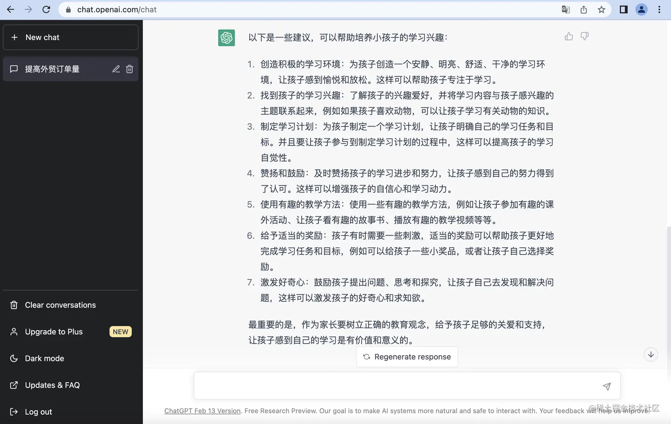This screenshot has height=424, width=671.
Task: Click the intro line 以下是一些建议
Action: [x=348, y=37]
